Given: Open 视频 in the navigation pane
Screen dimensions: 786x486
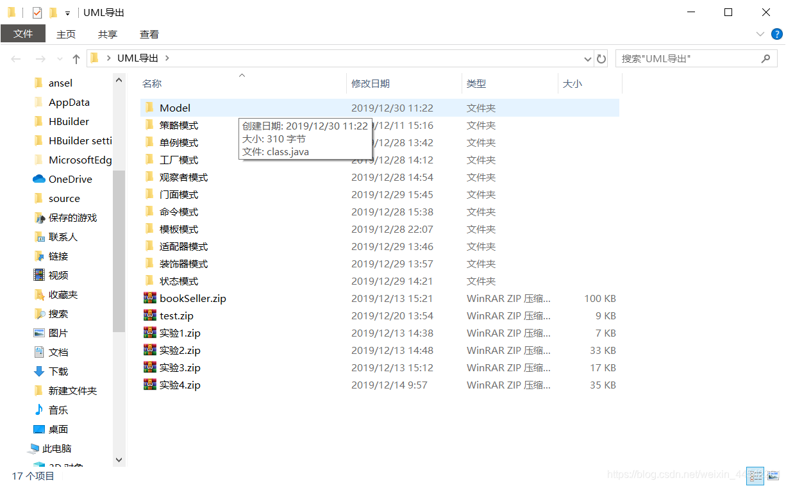Looking at the screenshot, I should click(x=58, y=275).
